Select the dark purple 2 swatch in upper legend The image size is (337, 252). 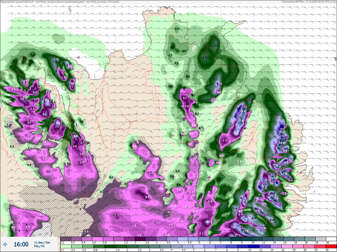pyautogui.click(x=140, y=239)
